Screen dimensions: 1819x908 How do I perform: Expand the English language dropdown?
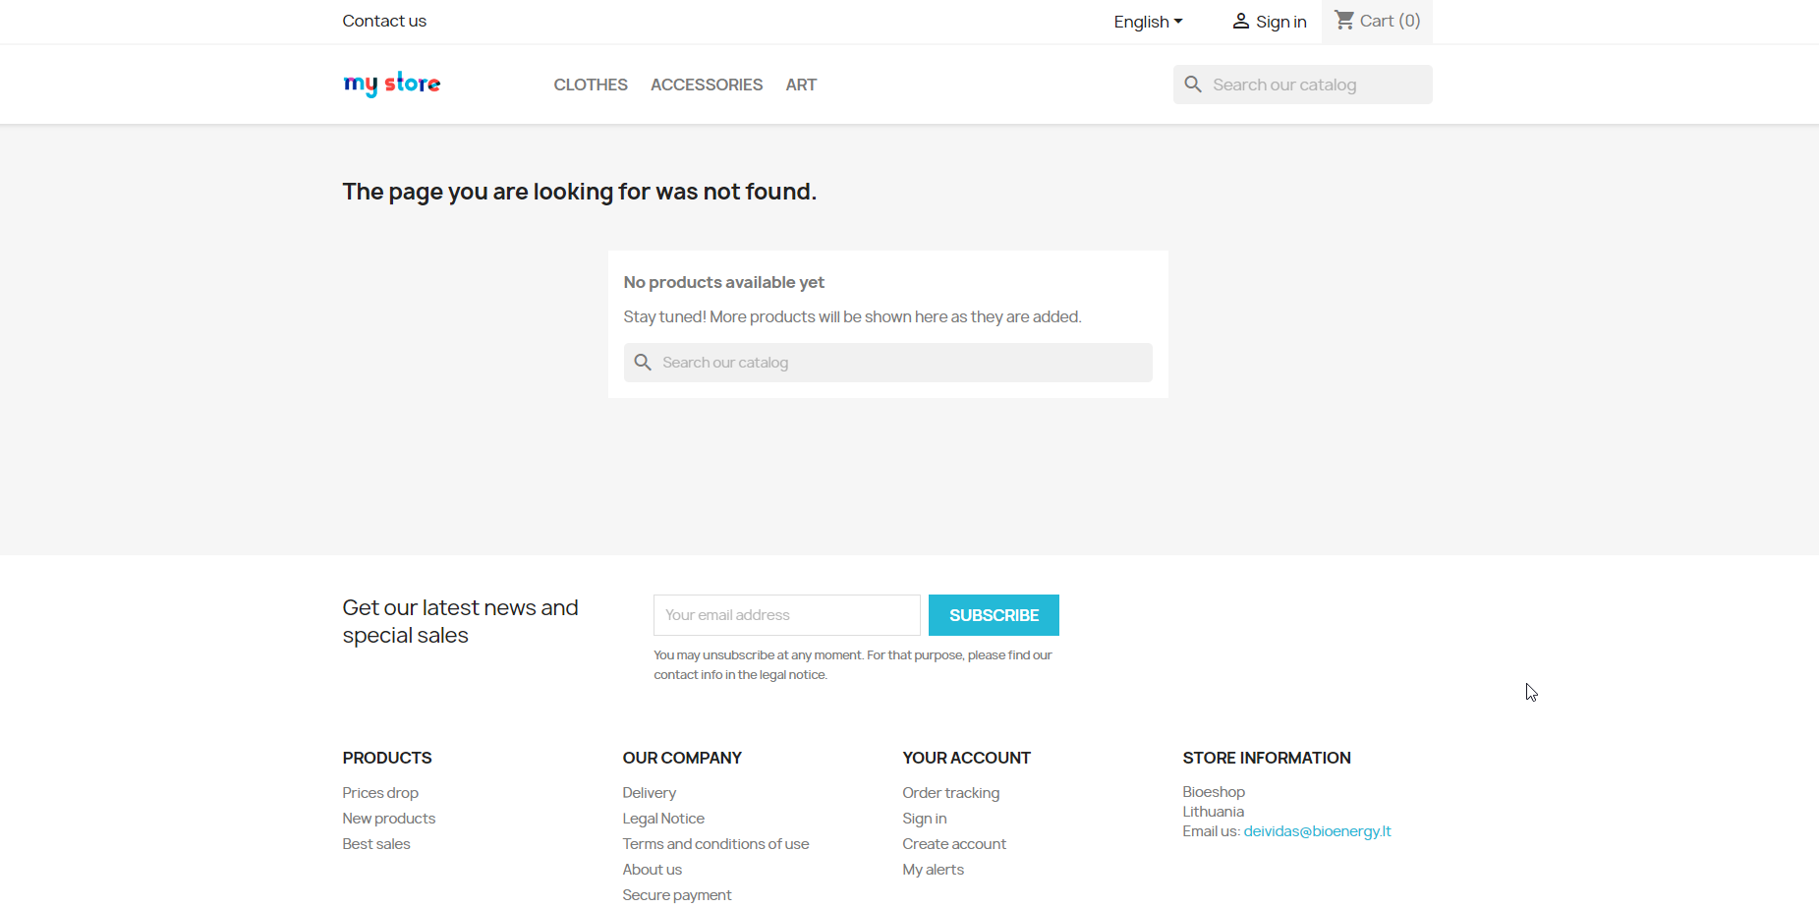pos(1148,22)
